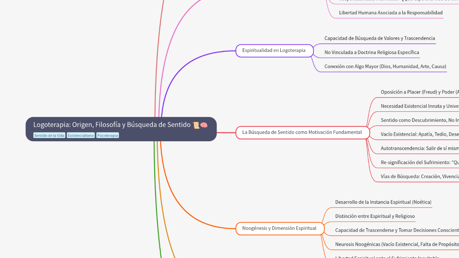459x258 pixels.
Task: Click the "Existencialismo" tag
Action: [81, 135]
